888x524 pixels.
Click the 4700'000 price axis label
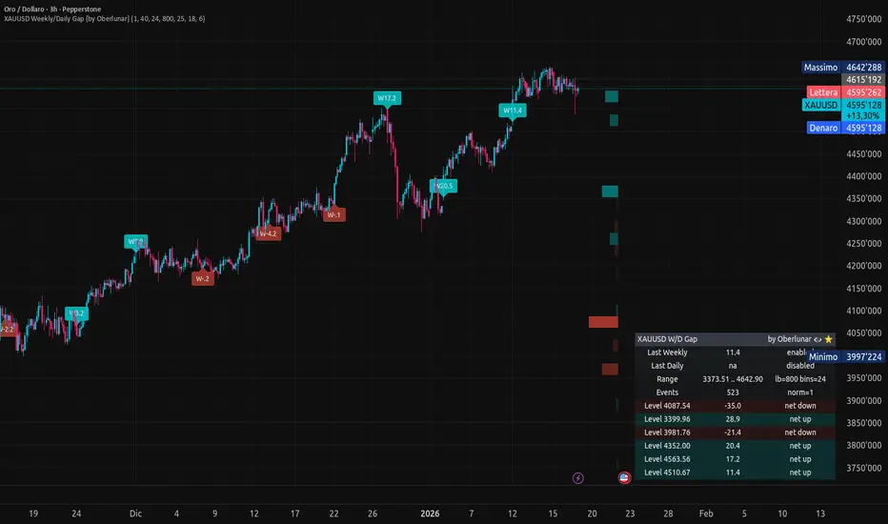pyautogui.click(x=863, y=42)
